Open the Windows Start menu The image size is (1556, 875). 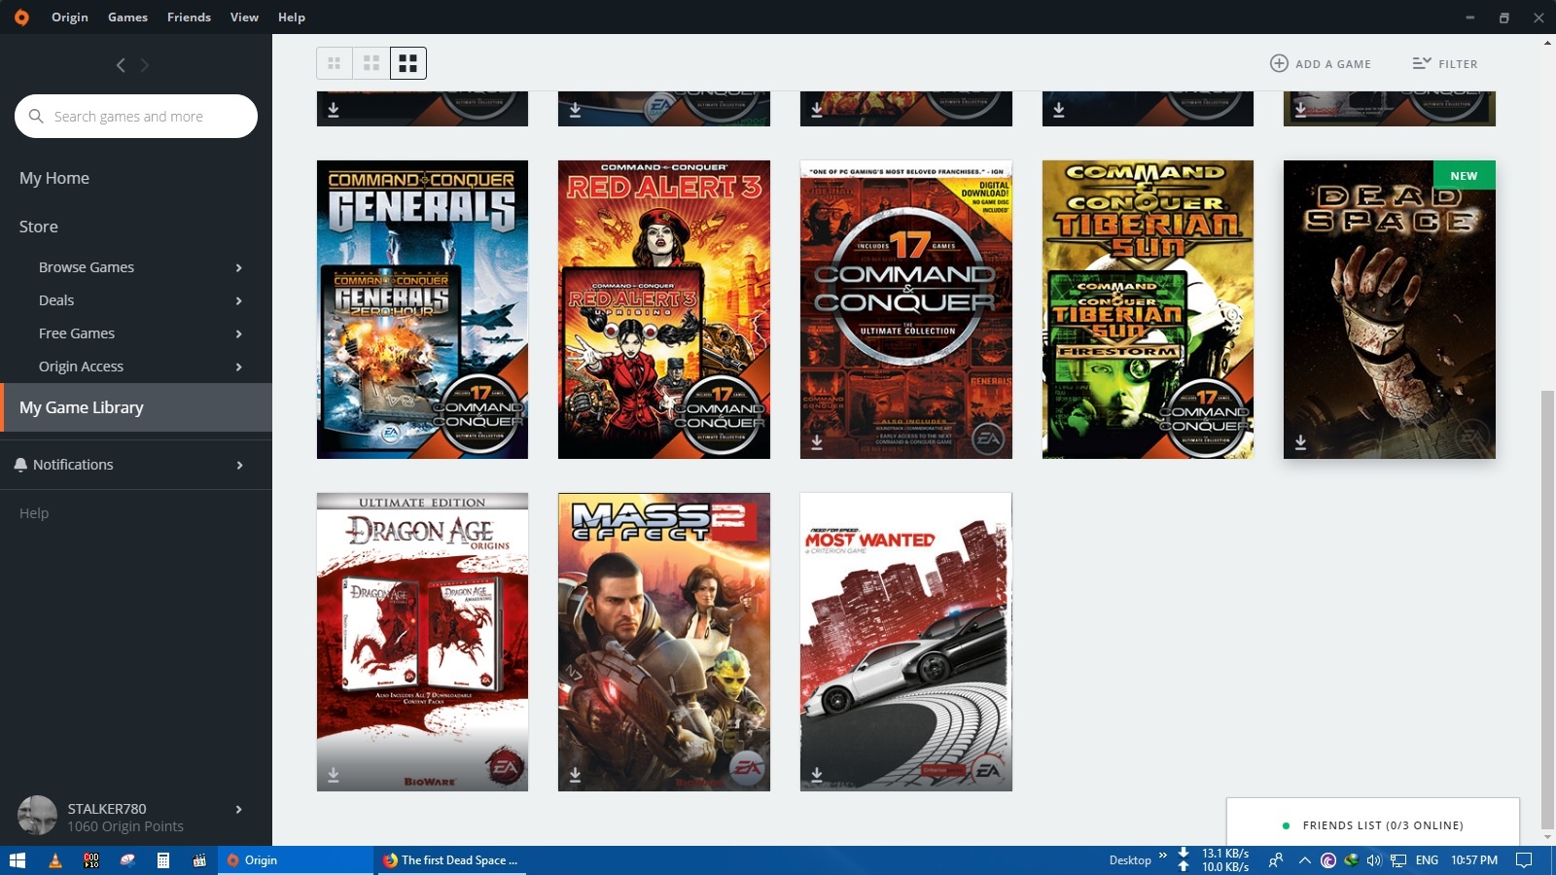tap(17, 860)
